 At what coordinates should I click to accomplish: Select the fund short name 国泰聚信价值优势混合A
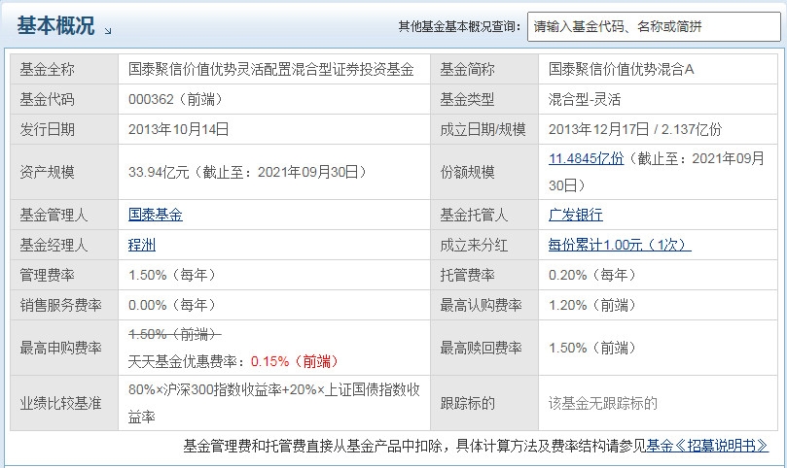tap(622, 69)
